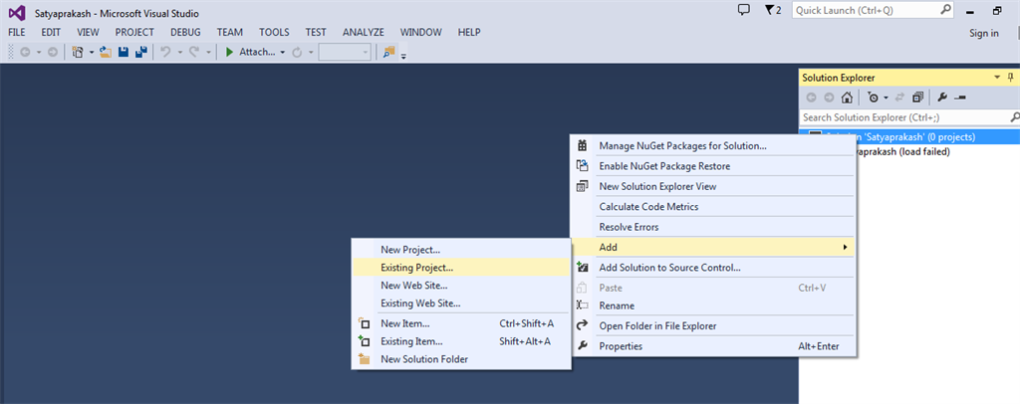Click the Save All toolbar icon
Viewport: 1020px width, 404px height.
(140, 52)
